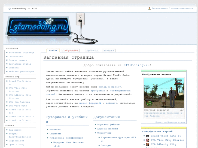Open the Маппинг tutorial link
Image resolution: width=198 pixels, height=148 pixels.
(55, 130)
